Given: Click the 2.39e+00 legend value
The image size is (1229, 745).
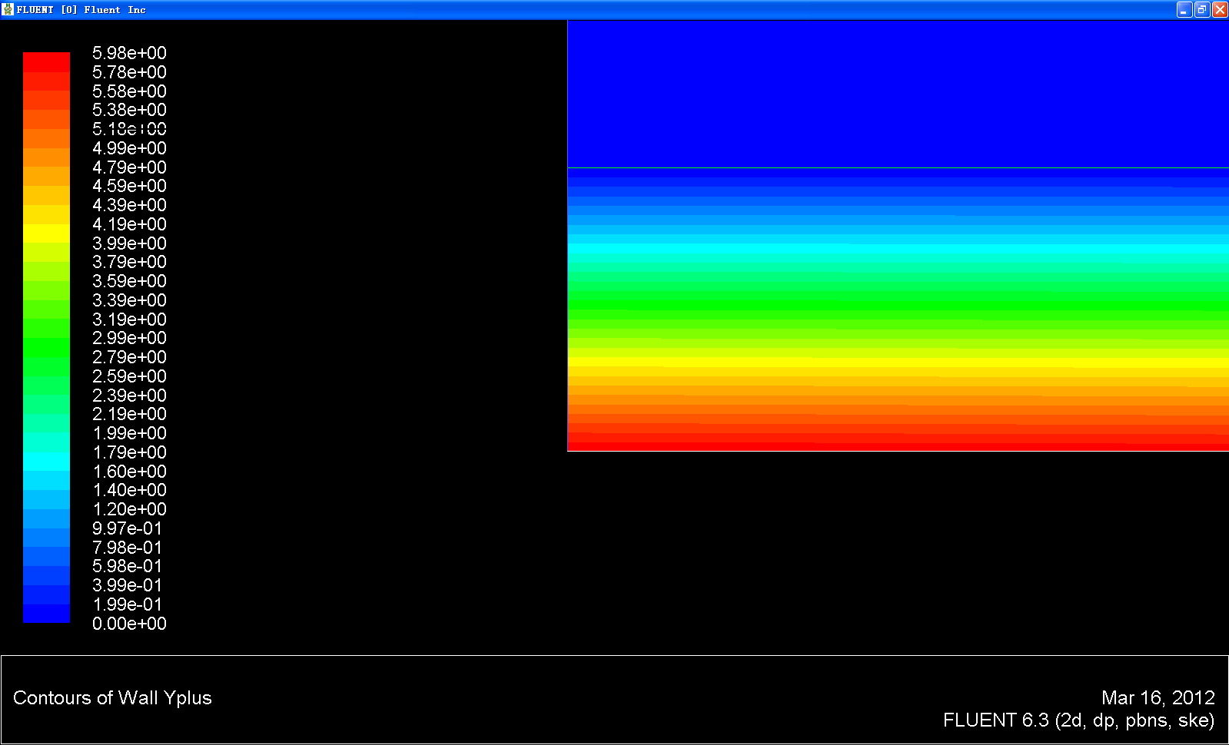Looking at the screenshot, I should tap(129, 396).
